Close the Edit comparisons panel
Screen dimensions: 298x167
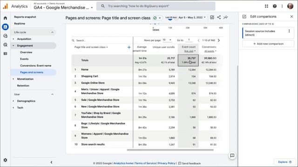click(291, 17)
